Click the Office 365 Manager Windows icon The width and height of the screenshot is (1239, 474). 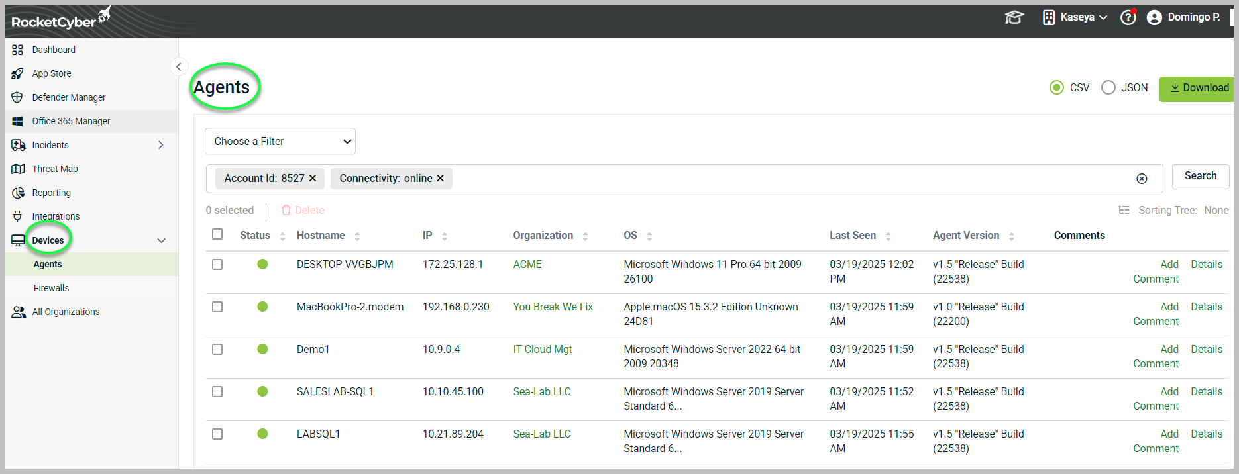18,121
